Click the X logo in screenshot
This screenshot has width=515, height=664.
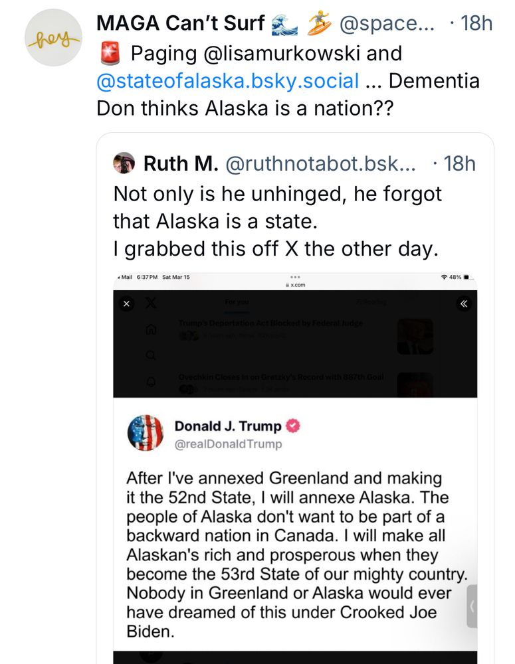pyautogui.click(x=150, y=303)
